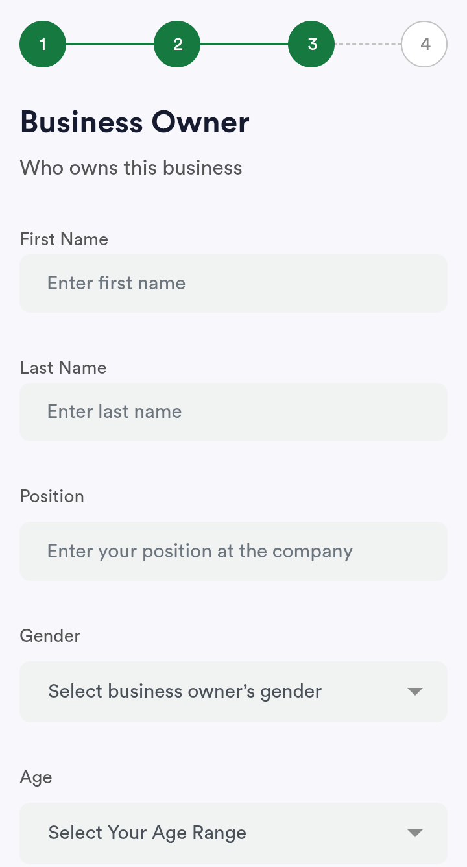Screen dimensions: 467x867
Task: Click the First Name label
Action: click(x=64, y=239)
